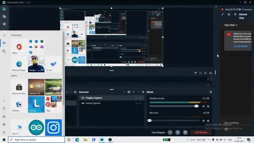
Task: Open Settings gear in Start menu rail
Action: coord(4,124)
